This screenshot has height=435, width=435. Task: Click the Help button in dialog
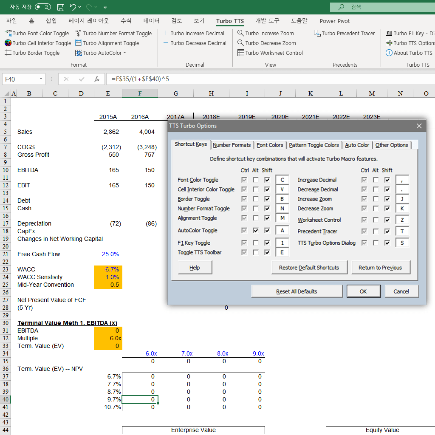(195, 268)
